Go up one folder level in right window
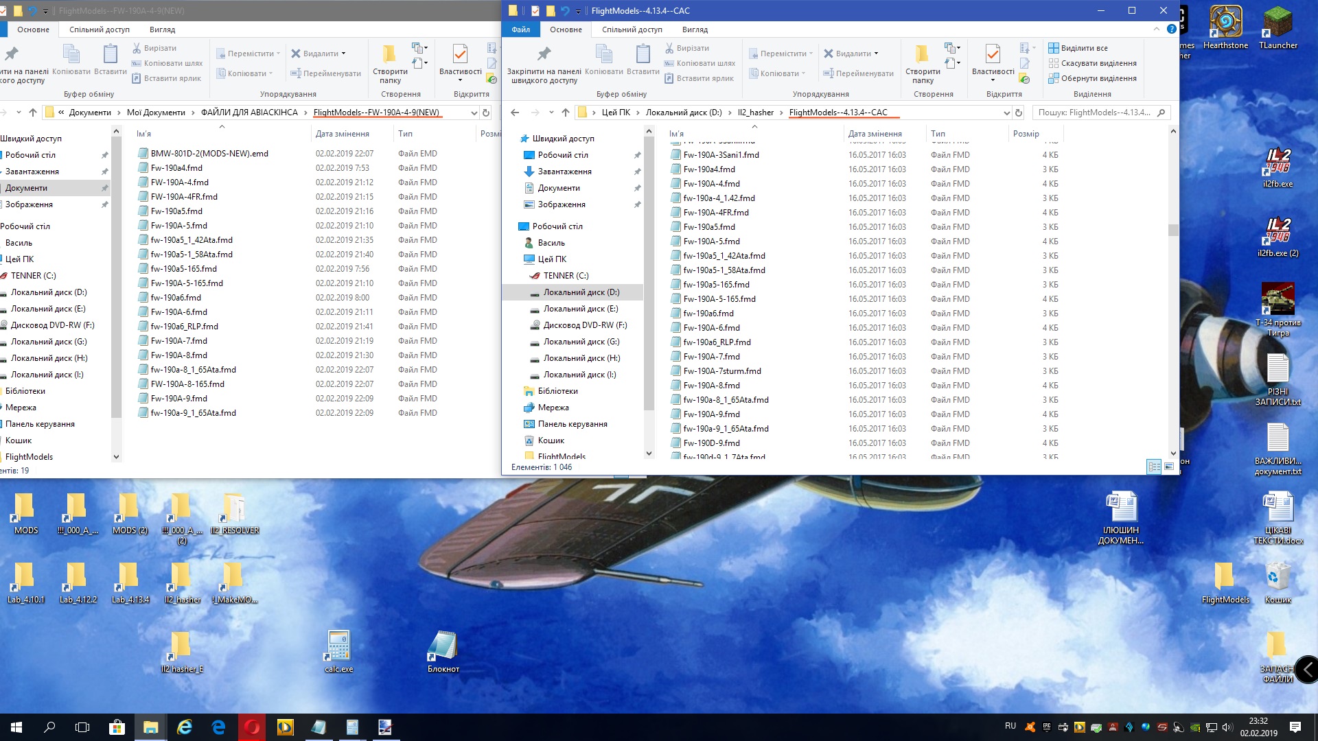This screenshot has width=1318, height=741. coord(565,113)
